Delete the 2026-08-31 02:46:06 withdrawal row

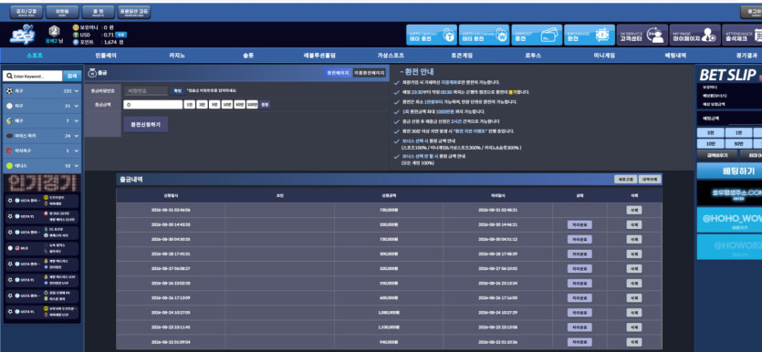coord(633,211)
